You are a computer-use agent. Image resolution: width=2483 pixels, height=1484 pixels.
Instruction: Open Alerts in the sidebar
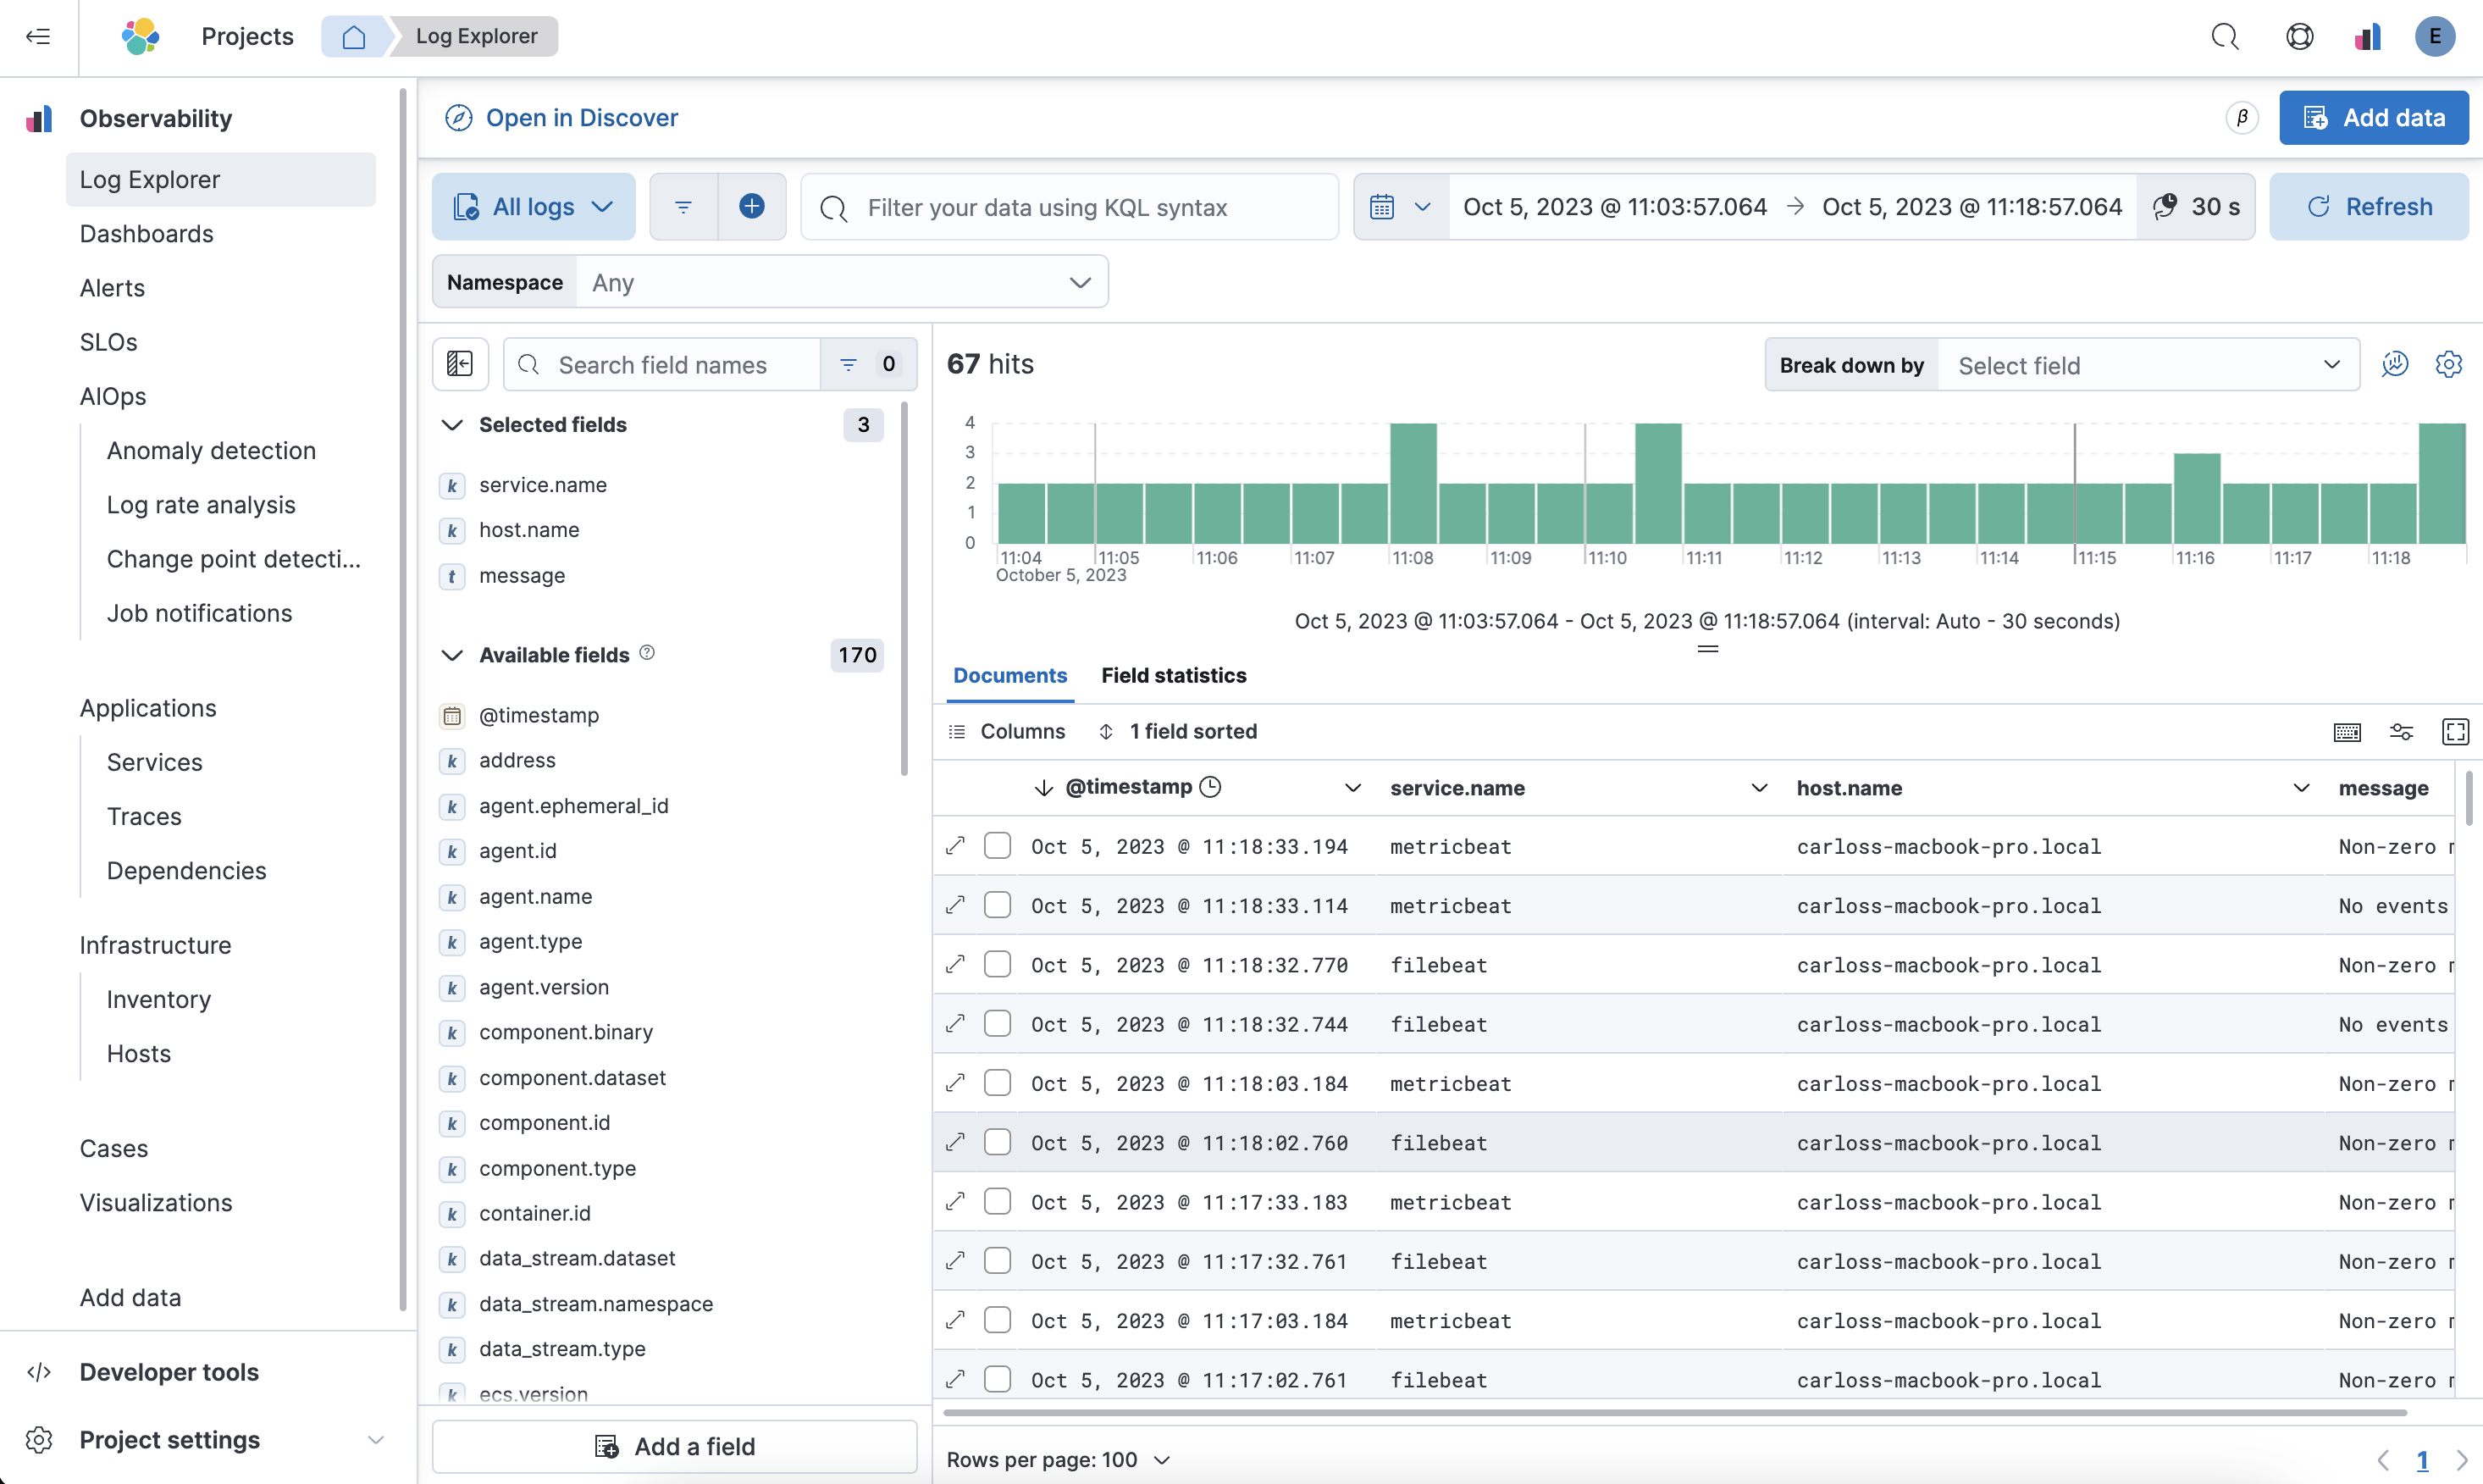(x=112, y=288)
